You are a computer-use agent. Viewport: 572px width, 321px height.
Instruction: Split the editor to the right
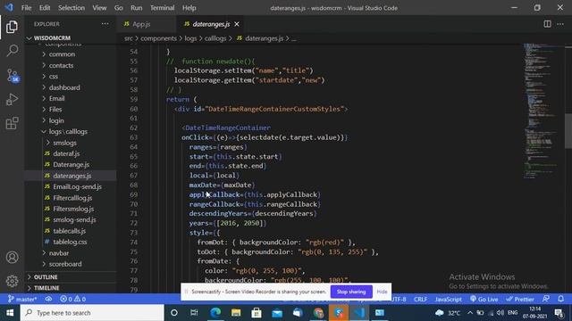coord(547,24)
